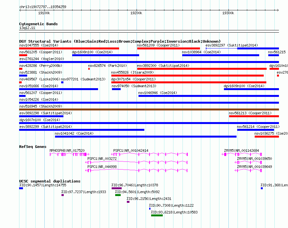The height and width of the screenshot is (228, 288).
Task: Select nsv1036275 variant label
Action: tap(271, 133)
